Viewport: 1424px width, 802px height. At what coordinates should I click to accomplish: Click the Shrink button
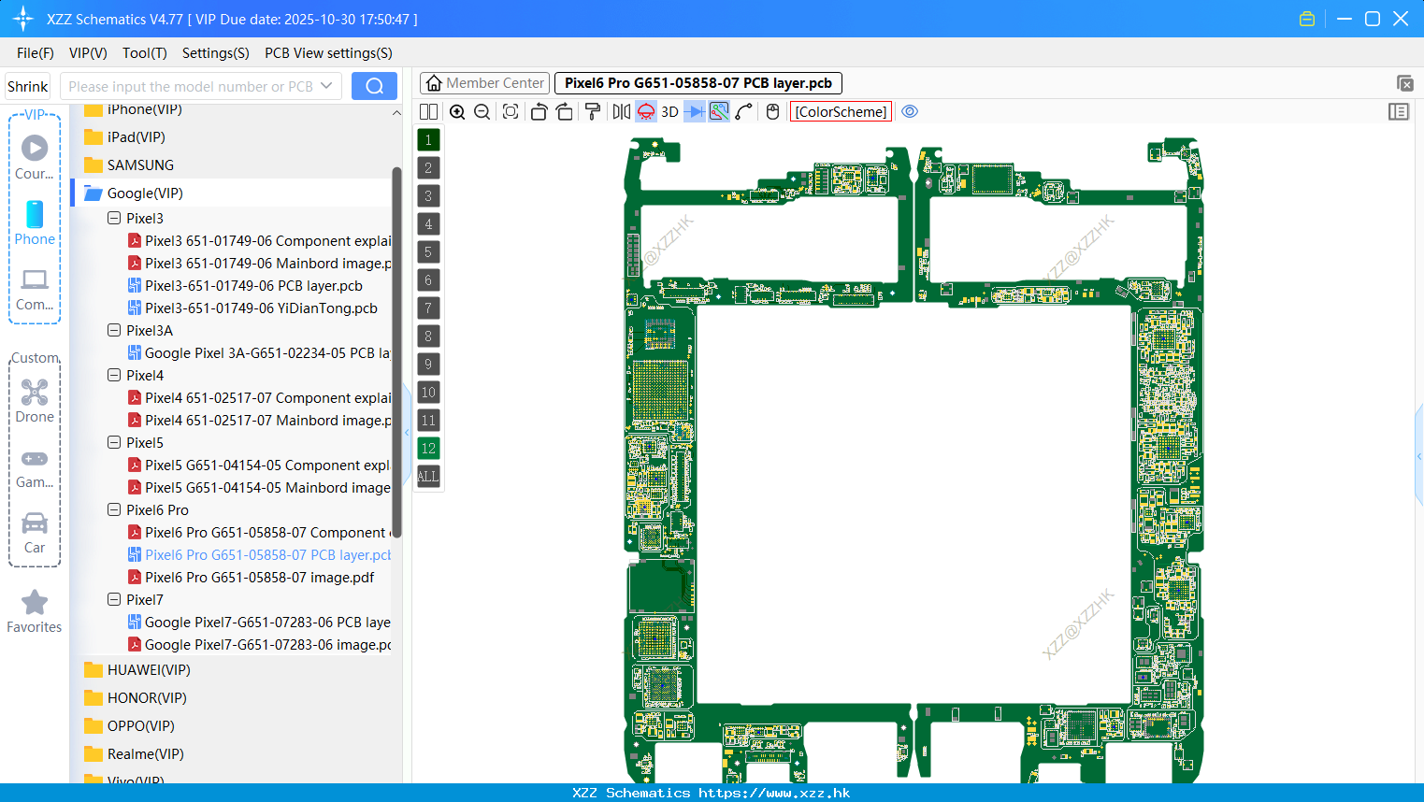click(x=28, y=86)
